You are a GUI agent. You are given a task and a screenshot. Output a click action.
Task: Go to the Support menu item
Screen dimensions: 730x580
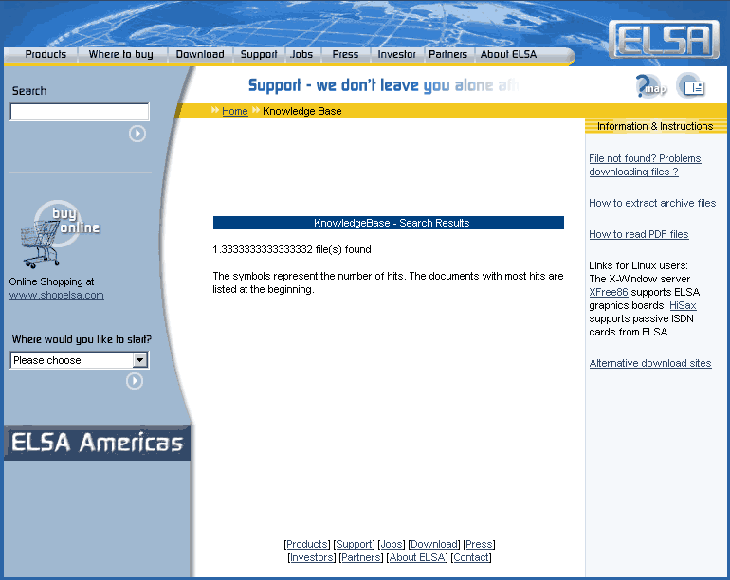[259, 55]
